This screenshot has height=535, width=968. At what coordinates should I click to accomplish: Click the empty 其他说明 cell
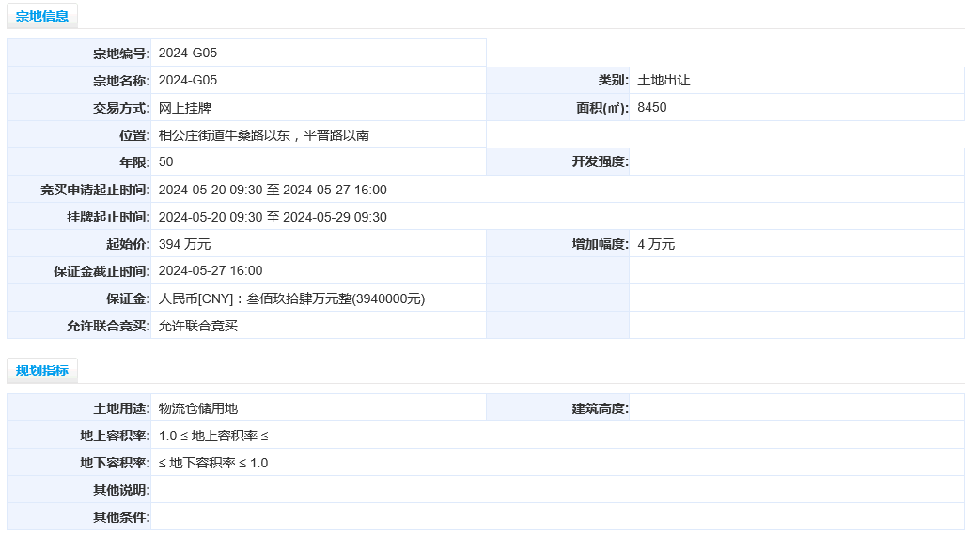pos(557,489)
